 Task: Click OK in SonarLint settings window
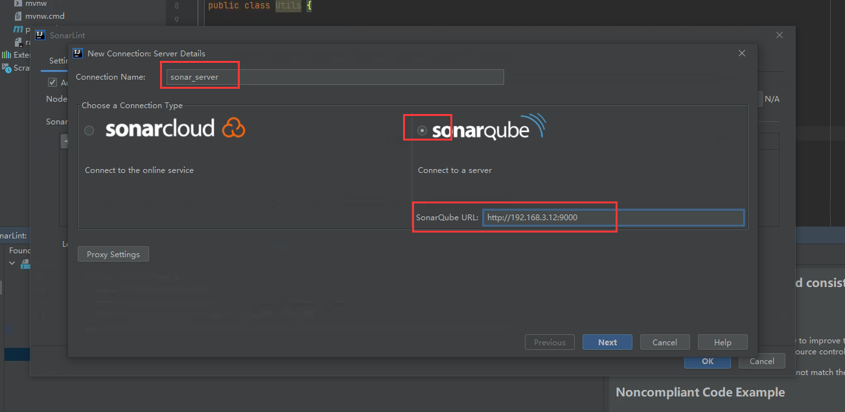708,361
